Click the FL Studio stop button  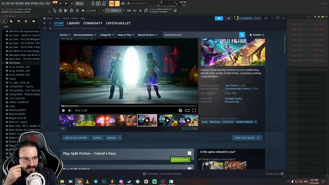66,4
